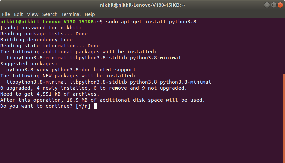Click the window title bar text

[x=143, y=5]
